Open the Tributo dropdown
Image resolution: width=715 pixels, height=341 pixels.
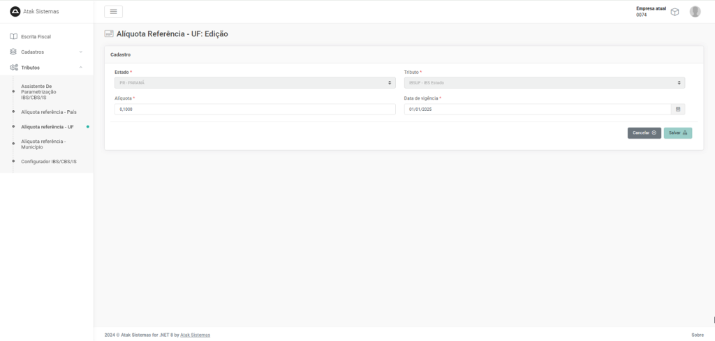coord(544,83)
